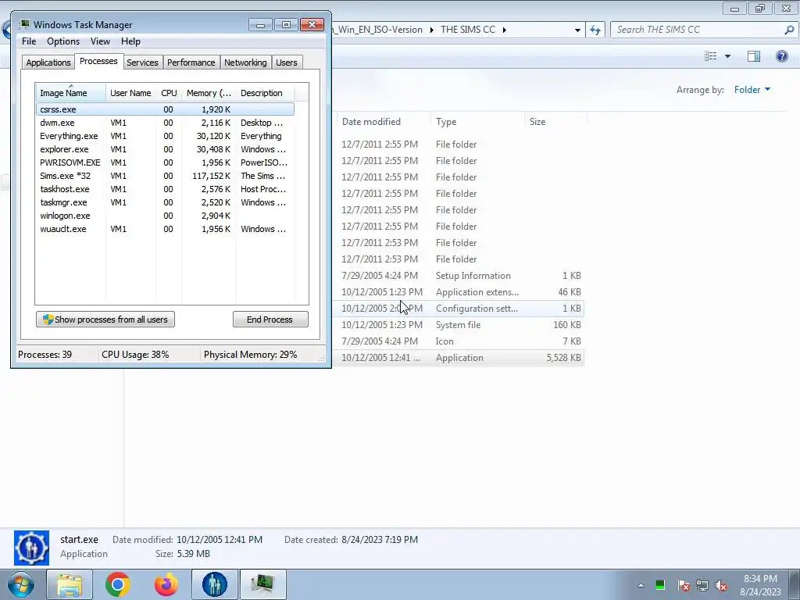Show hidden system tray icons arrow
This screenshot has height=600, width=800.
tap(641, 585)
